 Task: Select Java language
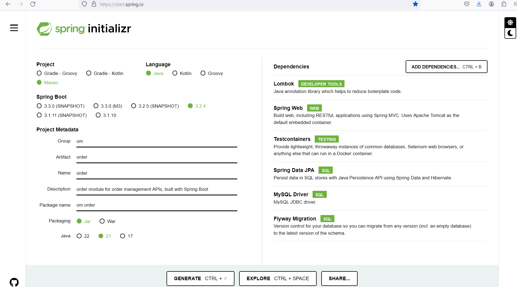tap(155, 73)
